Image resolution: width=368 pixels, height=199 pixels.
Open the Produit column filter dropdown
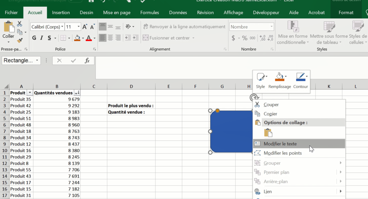(30, 93)
